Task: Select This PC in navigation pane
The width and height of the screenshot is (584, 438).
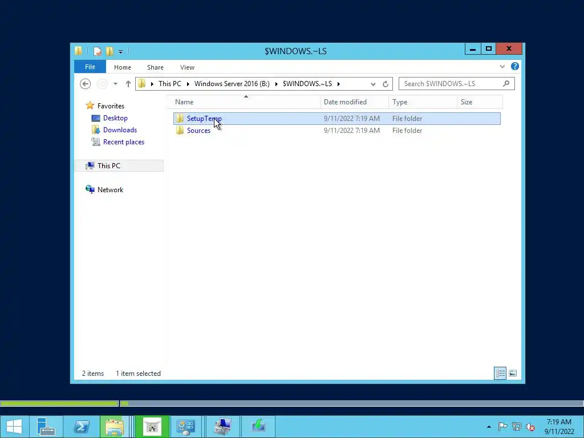Action: tap(119, 166)
